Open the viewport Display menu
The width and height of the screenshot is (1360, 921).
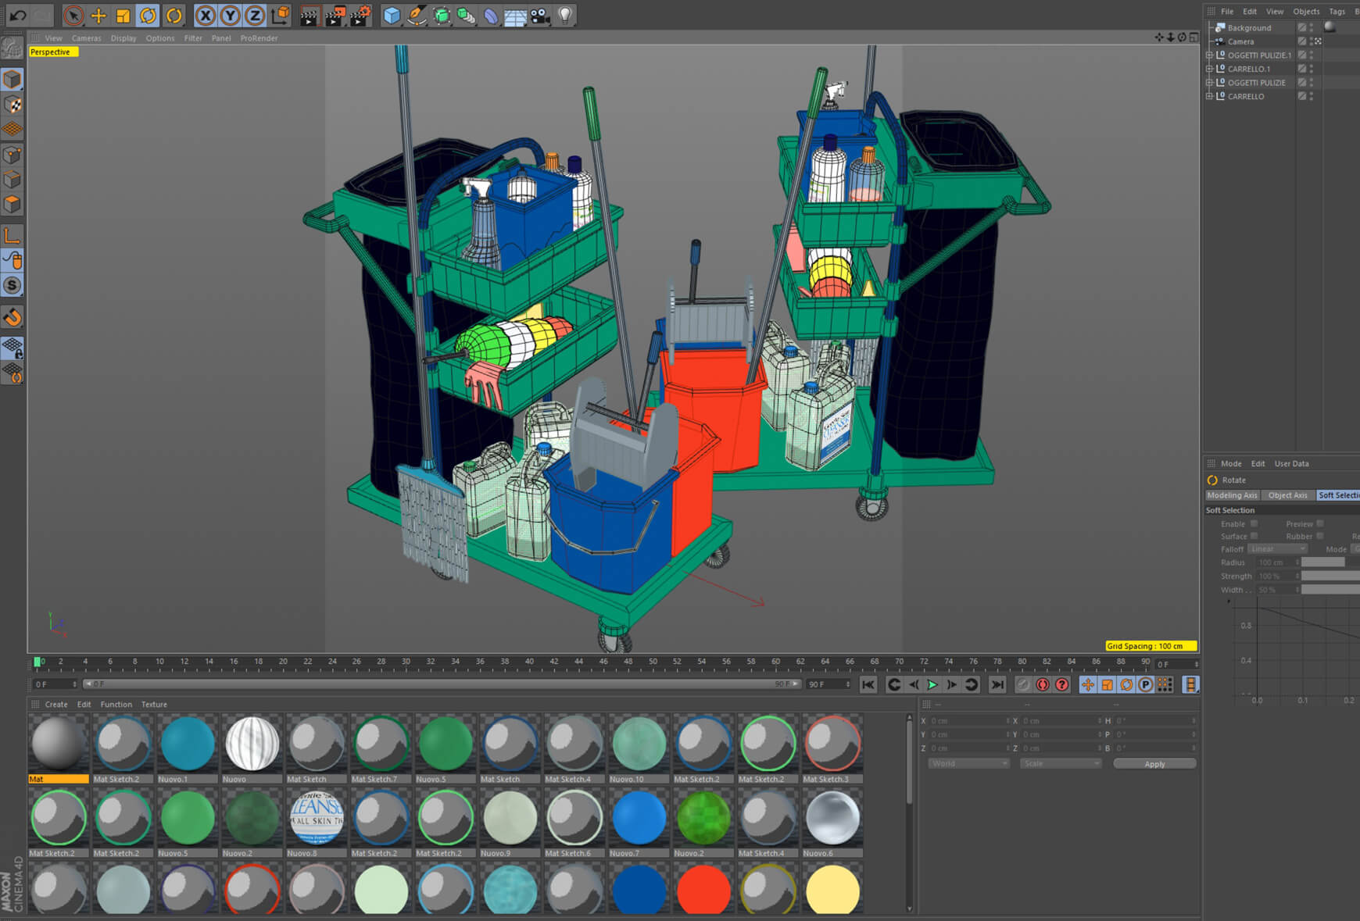click(123, 38)
